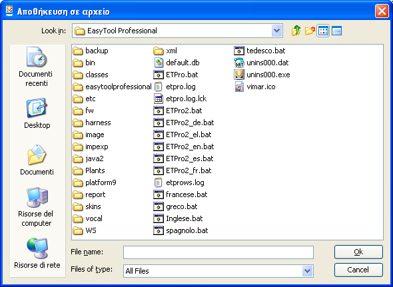
Task: Select the etpro.log file
Action: pos(175,87)
